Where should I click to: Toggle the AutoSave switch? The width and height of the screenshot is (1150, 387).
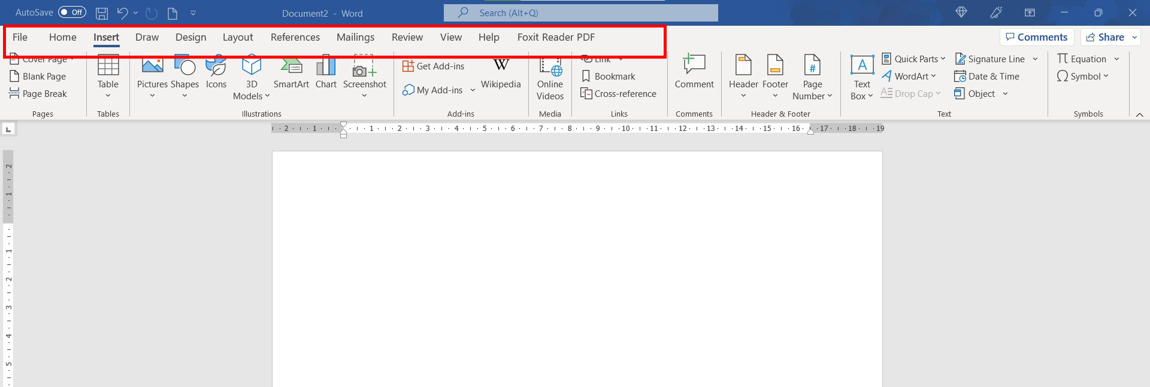(72, 13)
